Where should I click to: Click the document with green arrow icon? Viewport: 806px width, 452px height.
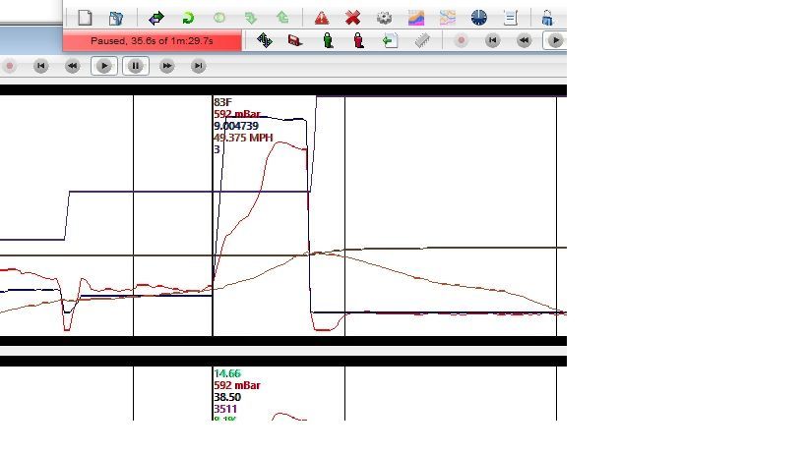pos(390,40)
